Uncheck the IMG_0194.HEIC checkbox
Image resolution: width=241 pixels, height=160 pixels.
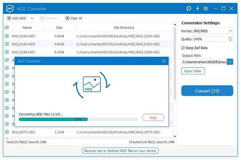pyautogui.click(x=7, y=36)
